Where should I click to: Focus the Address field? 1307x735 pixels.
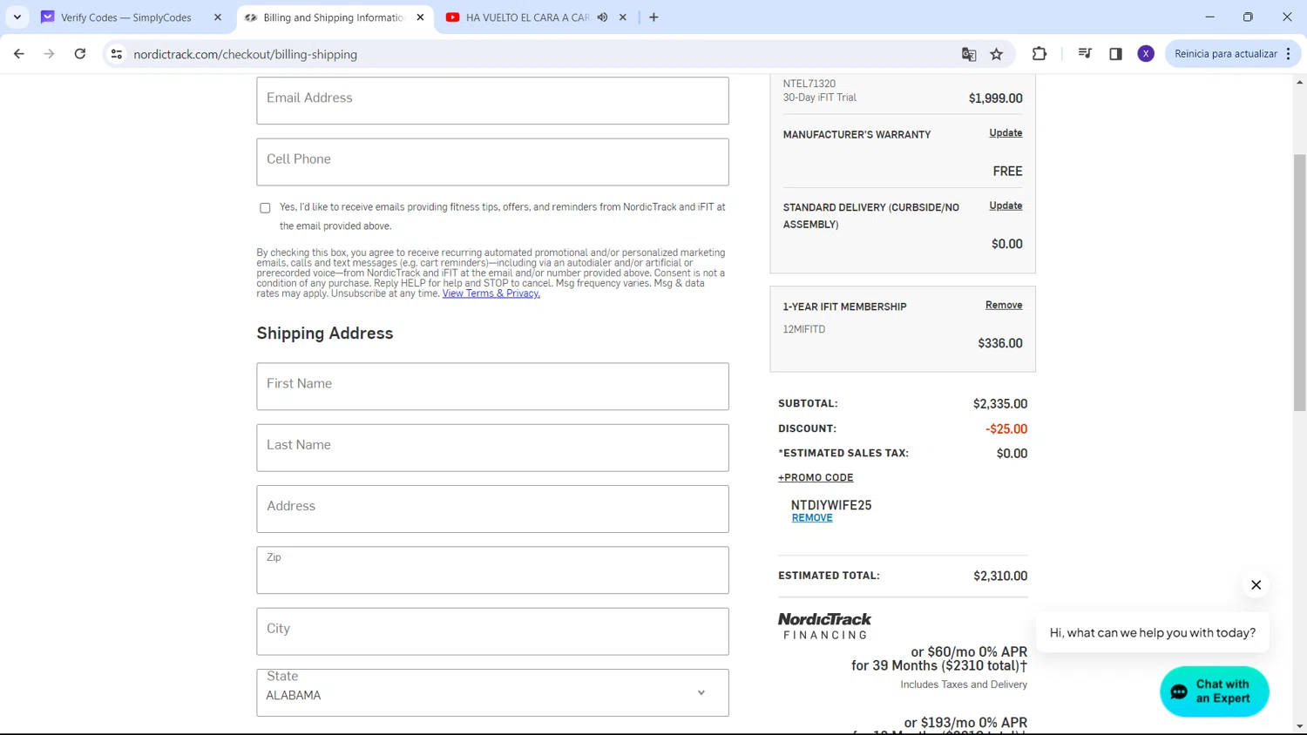coord(492,509)
